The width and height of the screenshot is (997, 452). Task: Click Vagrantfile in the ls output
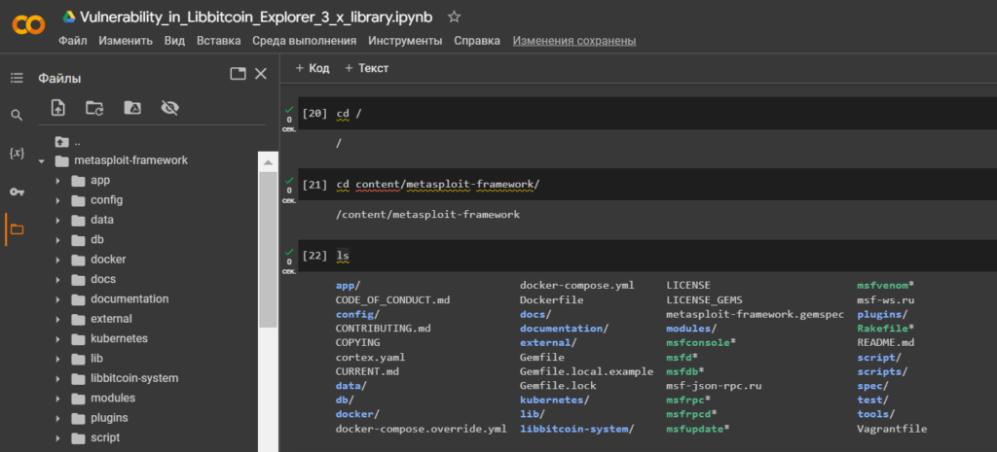click(x=892, y=429)
